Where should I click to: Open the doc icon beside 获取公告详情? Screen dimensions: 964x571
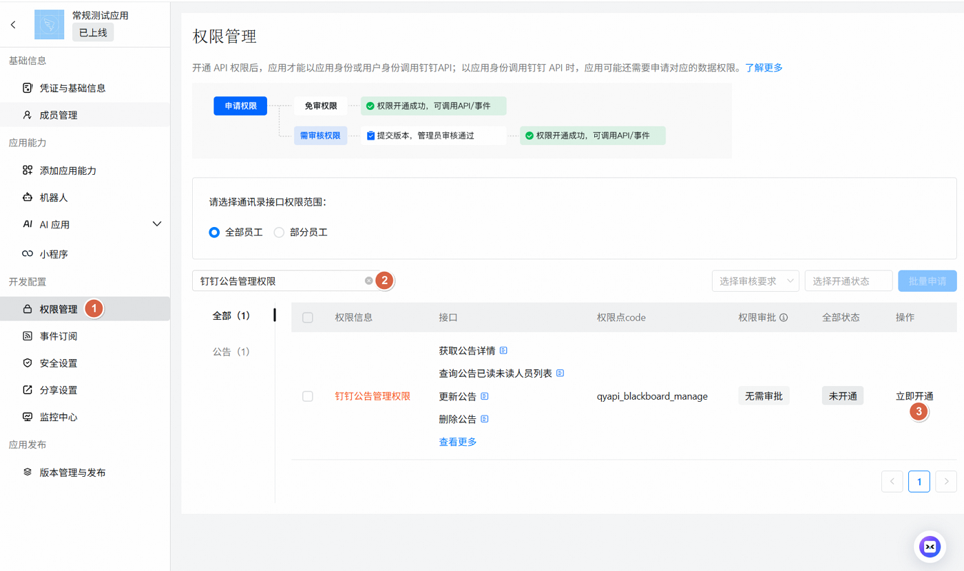pyautogui.click(x=503, y=351)
